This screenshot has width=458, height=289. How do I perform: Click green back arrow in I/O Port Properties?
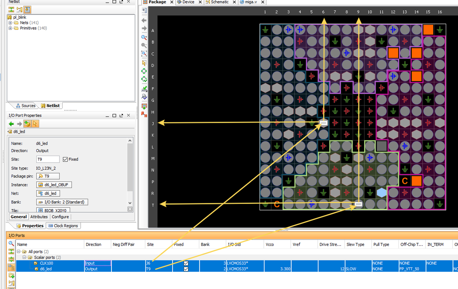[11, 124]
